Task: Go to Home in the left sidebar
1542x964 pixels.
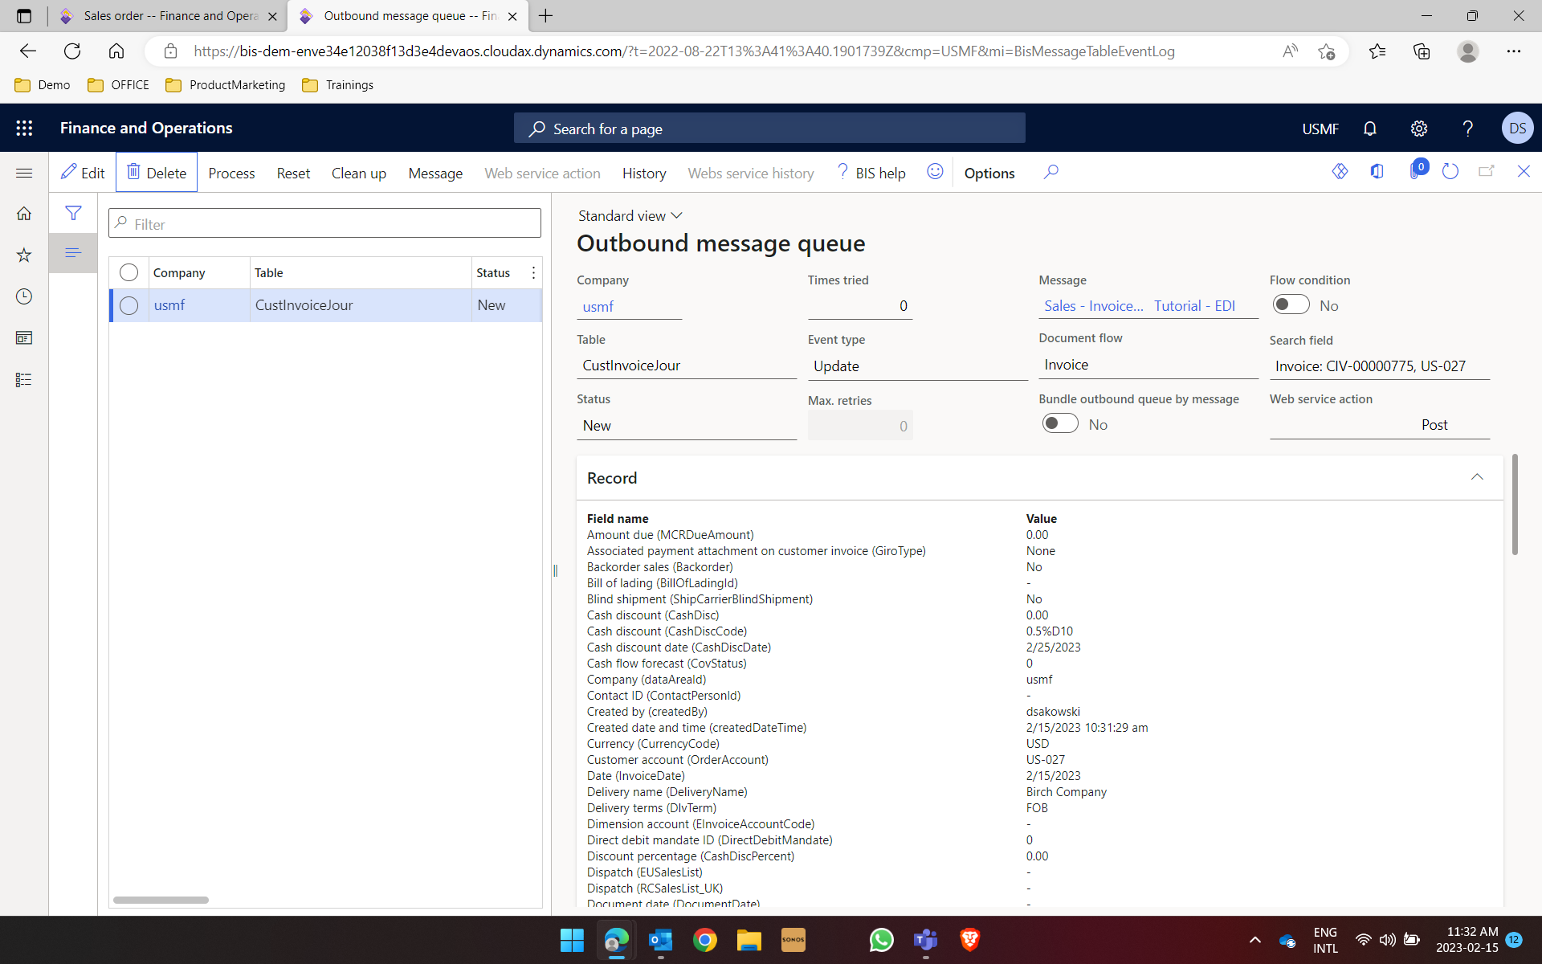Action: [x=24, y=213]
